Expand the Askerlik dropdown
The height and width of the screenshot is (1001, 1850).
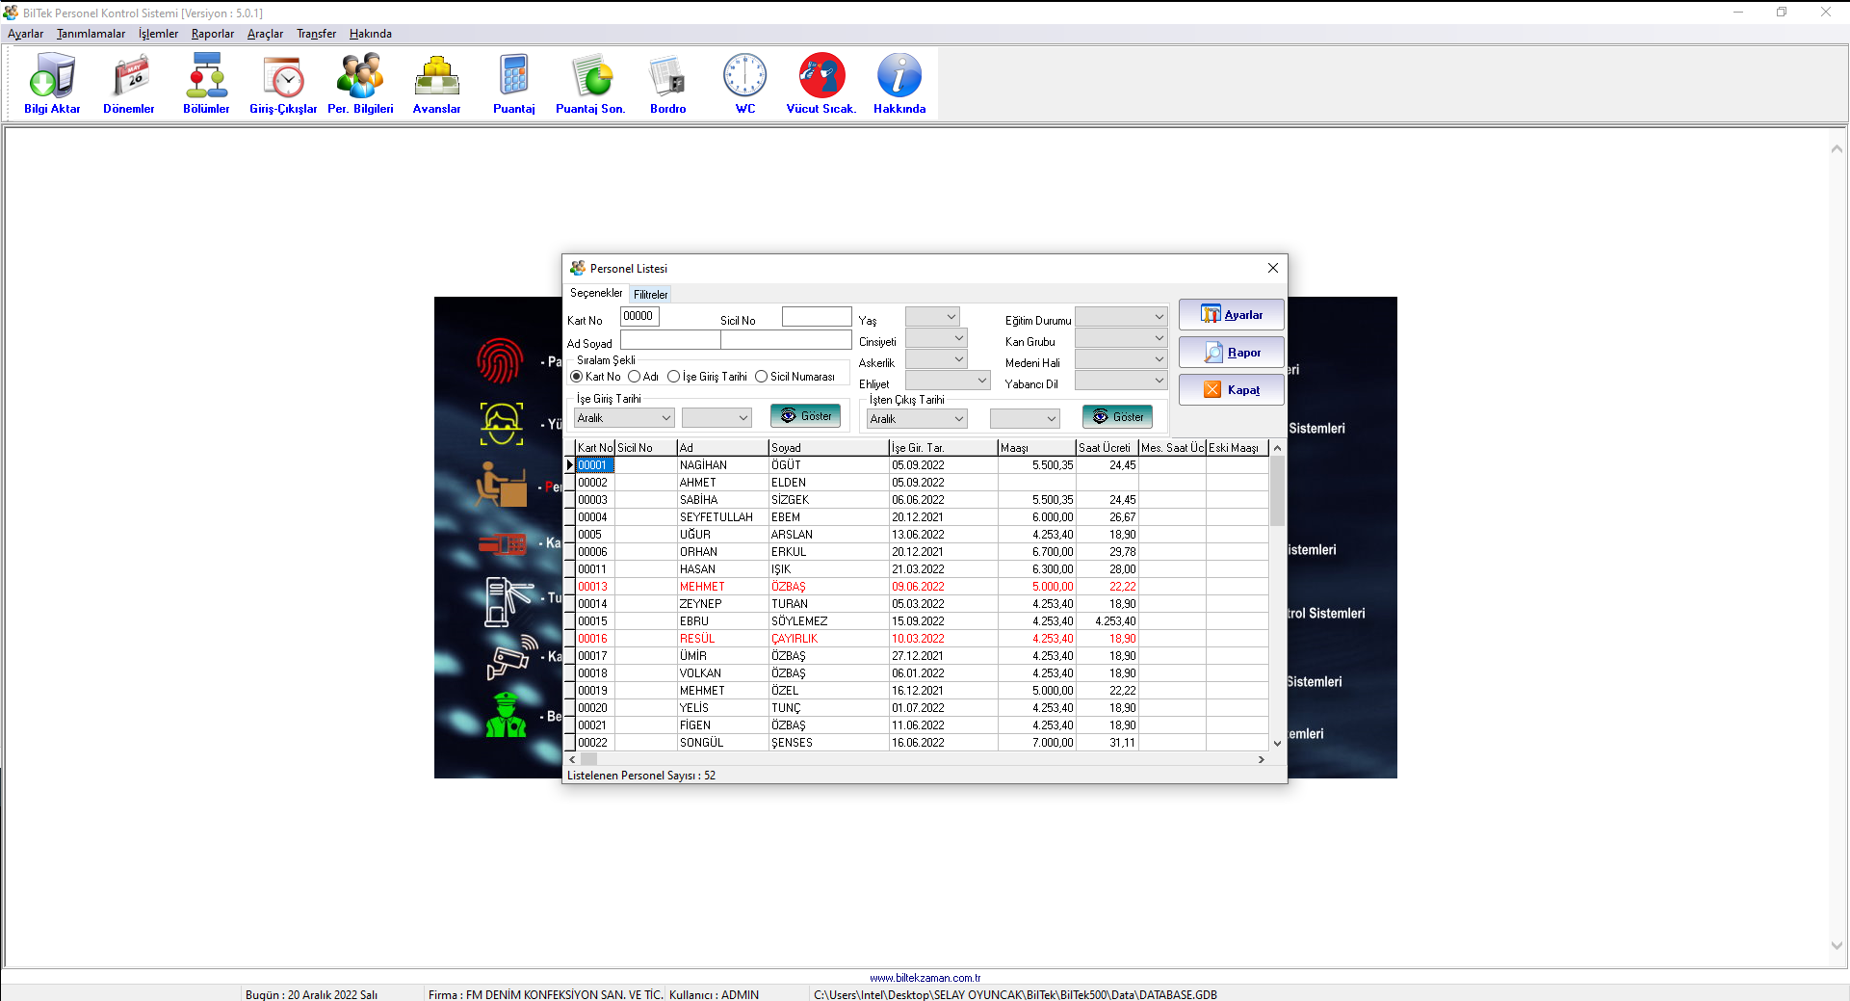(x=936, y=358)
